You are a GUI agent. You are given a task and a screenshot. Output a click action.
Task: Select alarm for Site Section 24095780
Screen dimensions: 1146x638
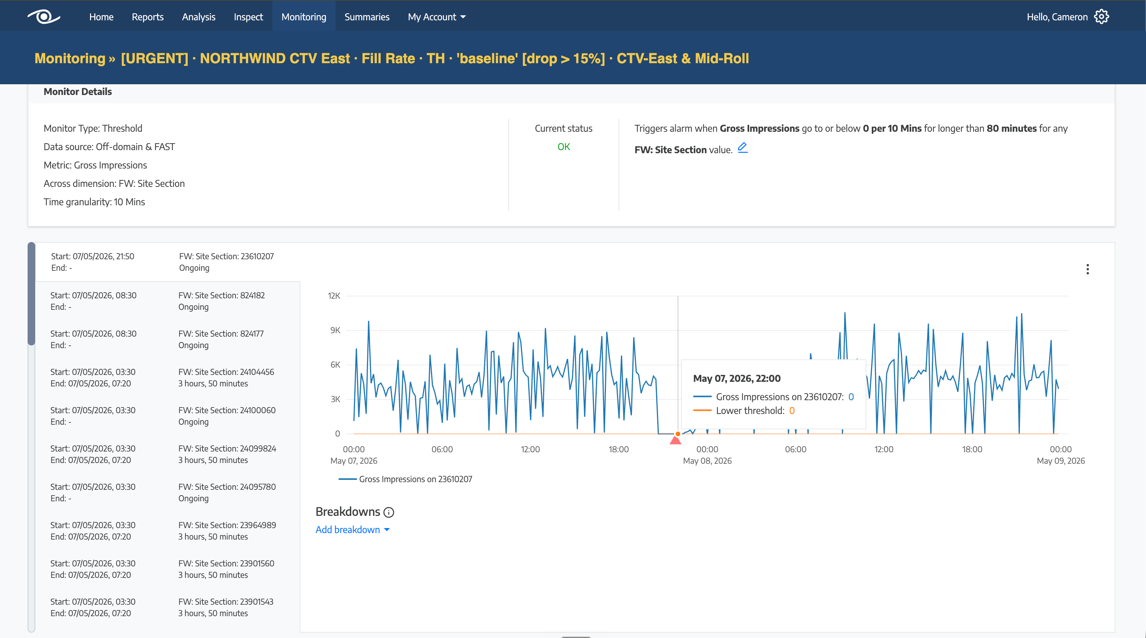pos(167,492)
